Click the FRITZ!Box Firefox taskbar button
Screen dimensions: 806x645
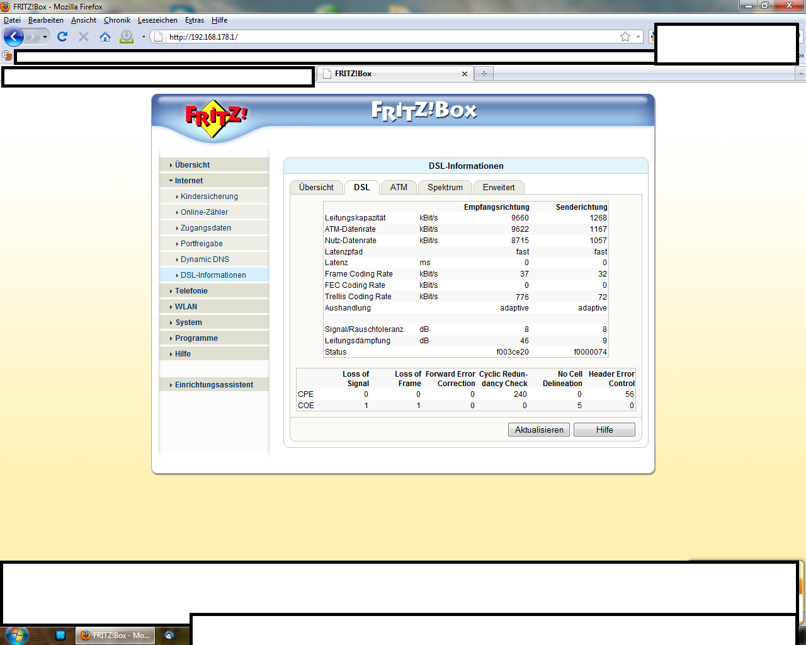[116, 635]
